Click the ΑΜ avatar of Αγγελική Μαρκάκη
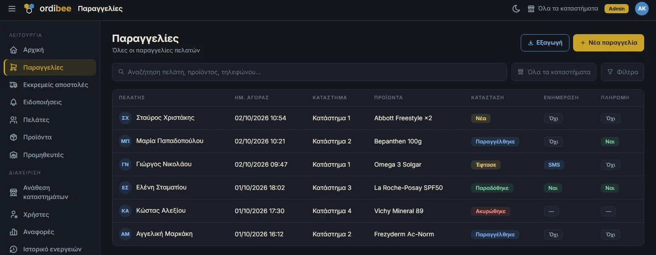The image size is (656, 255). coord(125,234)
